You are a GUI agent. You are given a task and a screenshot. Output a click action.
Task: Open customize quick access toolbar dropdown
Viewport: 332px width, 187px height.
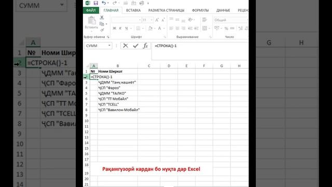[148, 3]
